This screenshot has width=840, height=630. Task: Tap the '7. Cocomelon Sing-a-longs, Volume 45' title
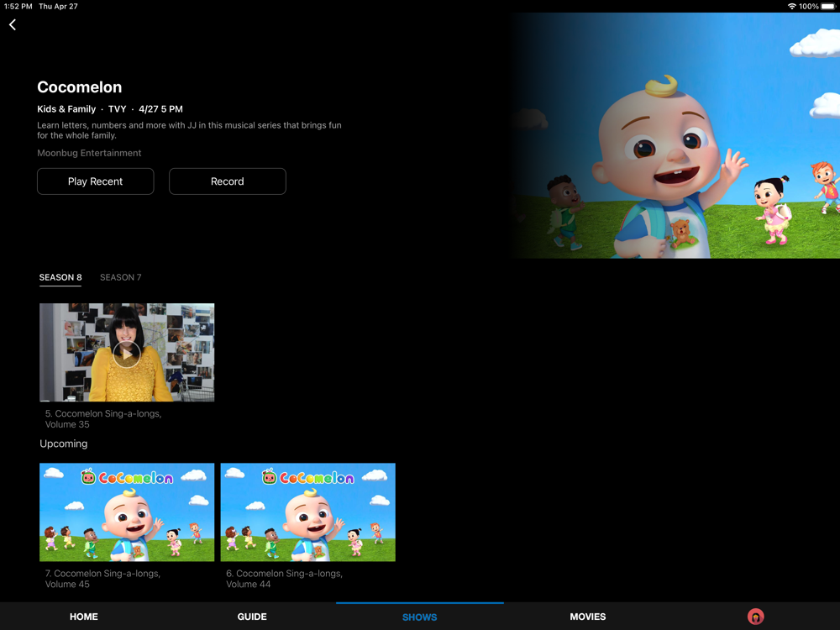[x=102, y=579]
